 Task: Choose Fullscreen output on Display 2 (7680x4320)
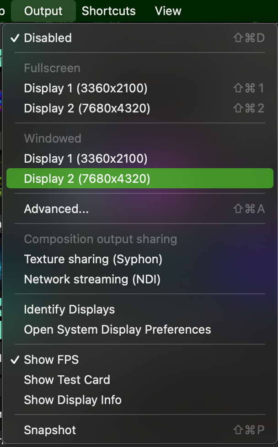pyautogui.click(x=87, y=108)
